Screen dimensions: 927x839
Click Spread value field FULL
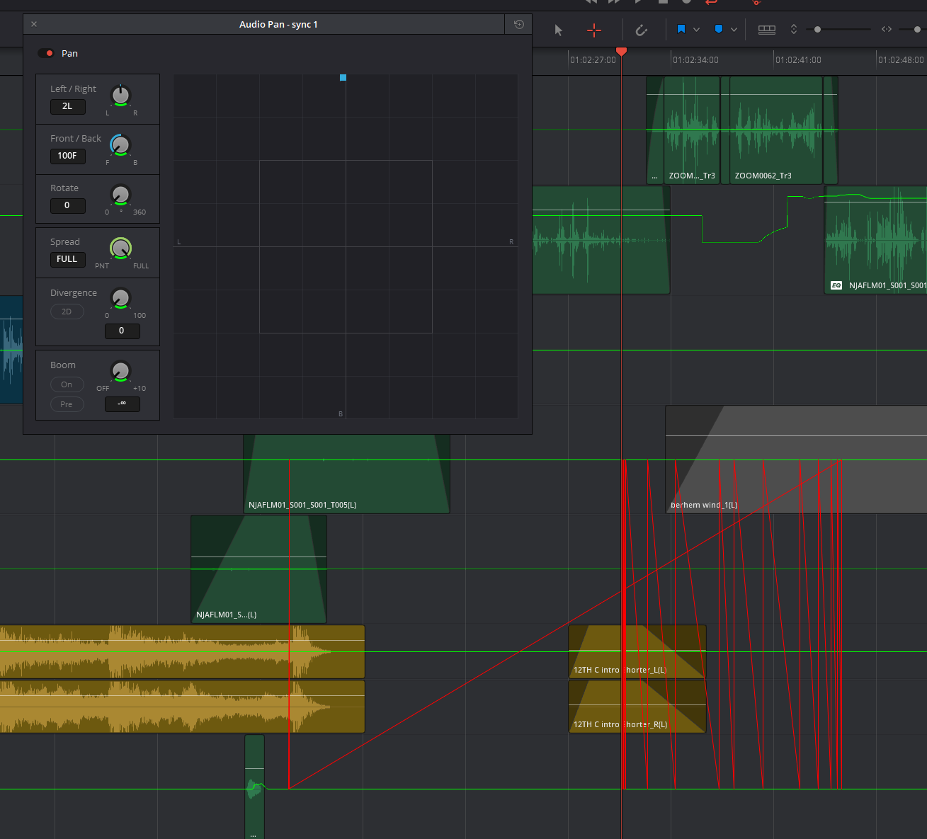(68, 259)
